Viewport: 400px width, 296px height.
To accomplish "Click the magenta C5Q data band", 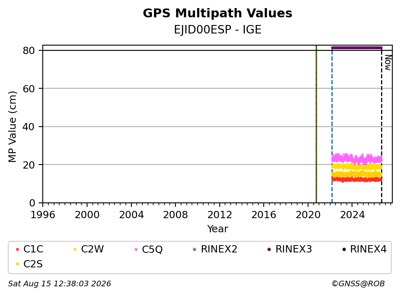I will [356, 159].
